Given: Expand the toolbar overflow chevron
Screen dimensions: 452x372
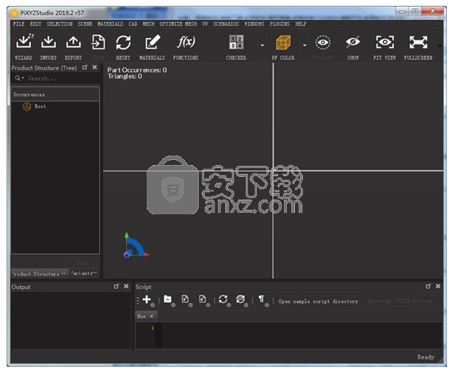Looking at the screenshot, I should [440, 45].
